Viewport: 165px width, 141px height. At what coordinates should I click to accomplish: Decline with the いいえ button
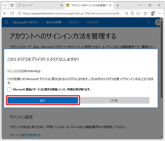pos(114,100)
